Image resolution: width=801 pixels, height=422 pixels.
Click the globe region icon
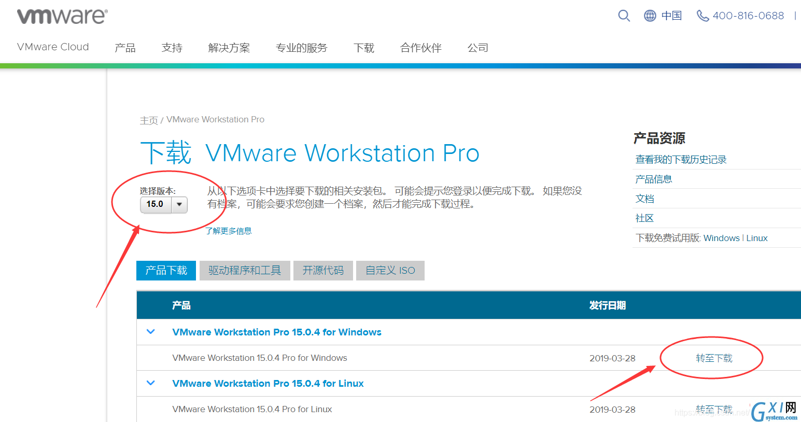[x=650, y=16]
